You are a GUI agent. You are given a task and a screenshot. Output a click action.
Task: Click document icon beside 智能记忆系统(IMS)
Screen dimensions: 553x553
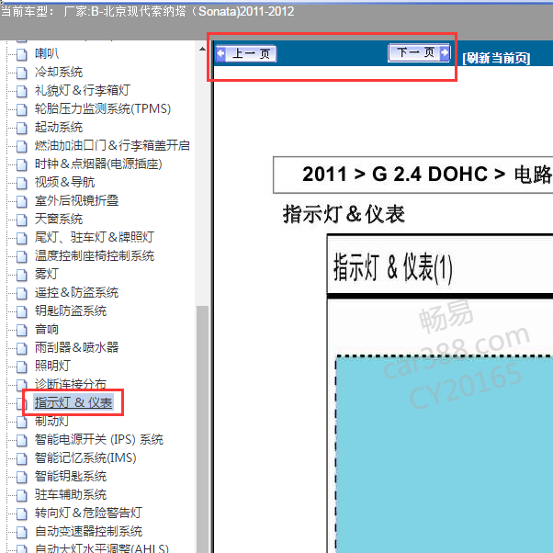point(22,458)
